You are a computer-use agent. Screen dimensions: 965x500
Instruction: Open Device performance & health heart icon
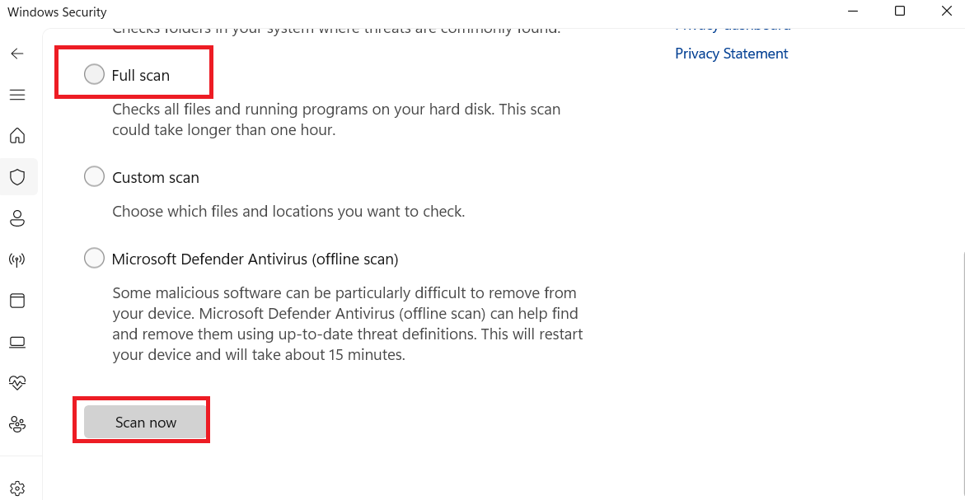pos(17,382)
